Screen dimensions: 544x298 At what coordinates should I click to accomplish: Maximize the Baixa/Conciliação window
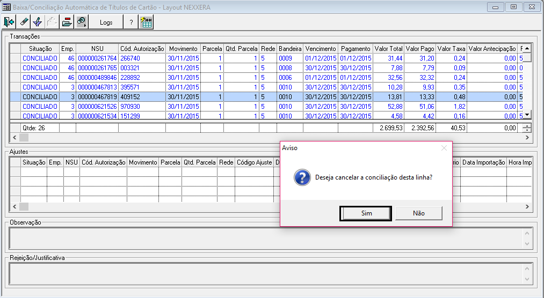point(513,7)
